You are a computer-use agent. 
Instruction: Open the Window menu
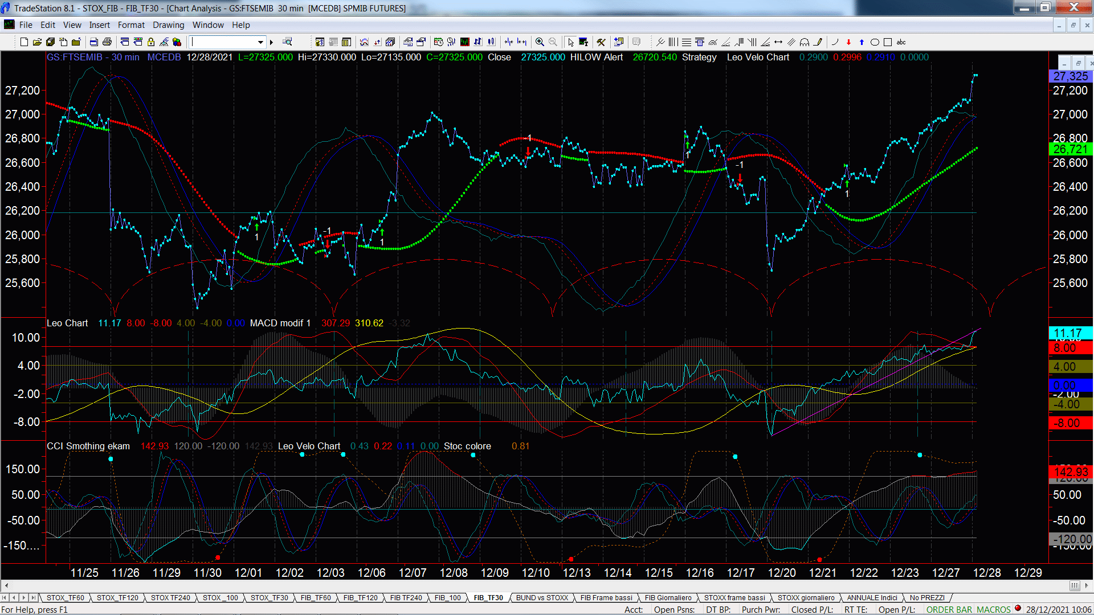[x=208, y=25]
